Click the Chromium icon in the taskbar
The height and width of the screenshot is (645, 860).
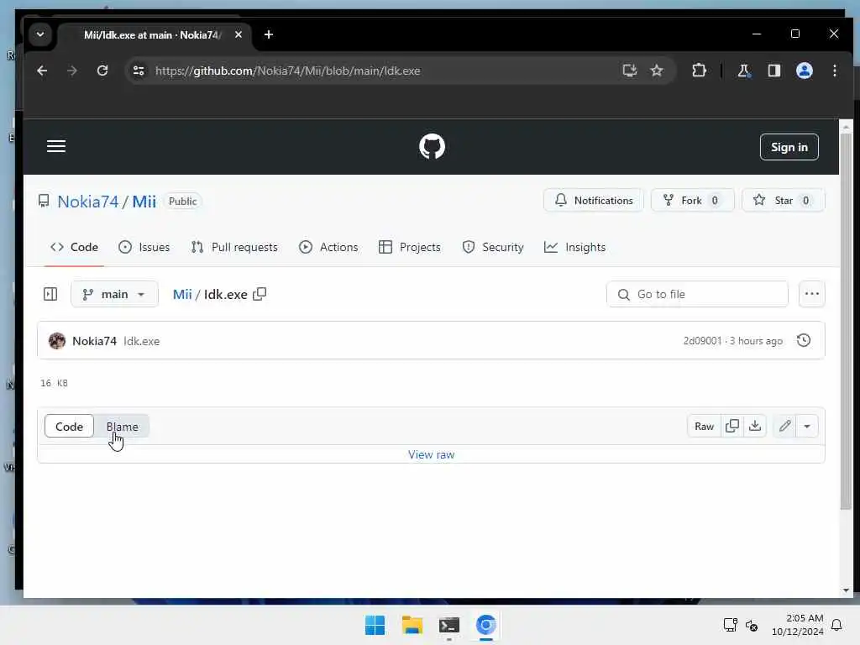tap(486, 625)
